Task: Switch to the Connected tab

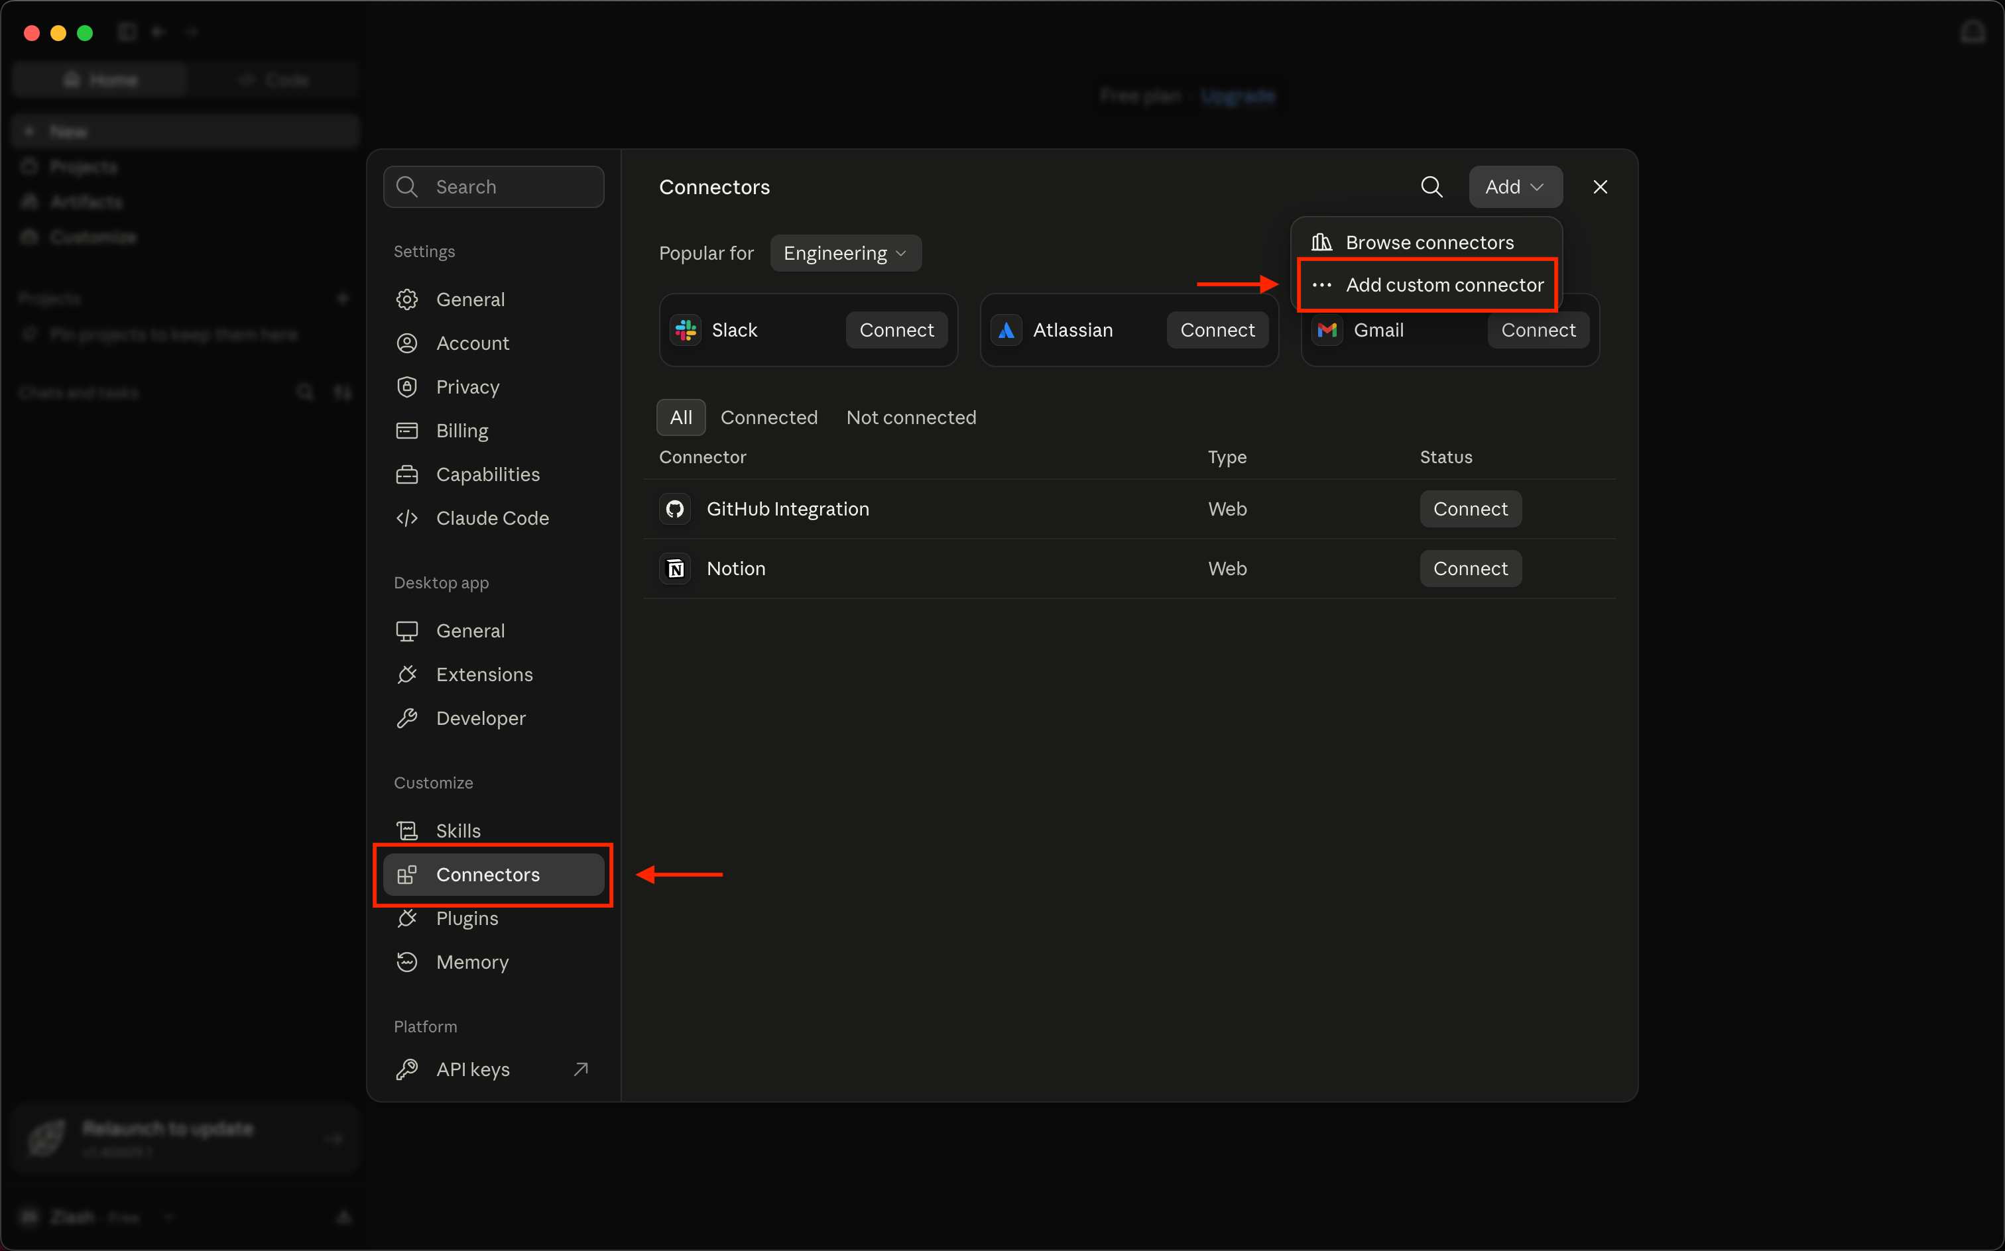Action: [768, 418]
